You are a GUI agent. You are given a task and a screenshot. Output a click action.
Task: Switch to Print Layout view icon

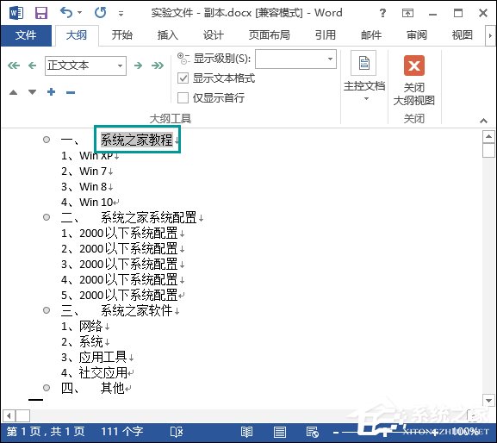pyautogui.click(x=280, y=432)
